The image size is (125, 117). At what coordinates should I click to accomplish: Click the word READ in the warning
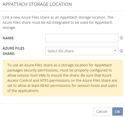tap(45, 86)
